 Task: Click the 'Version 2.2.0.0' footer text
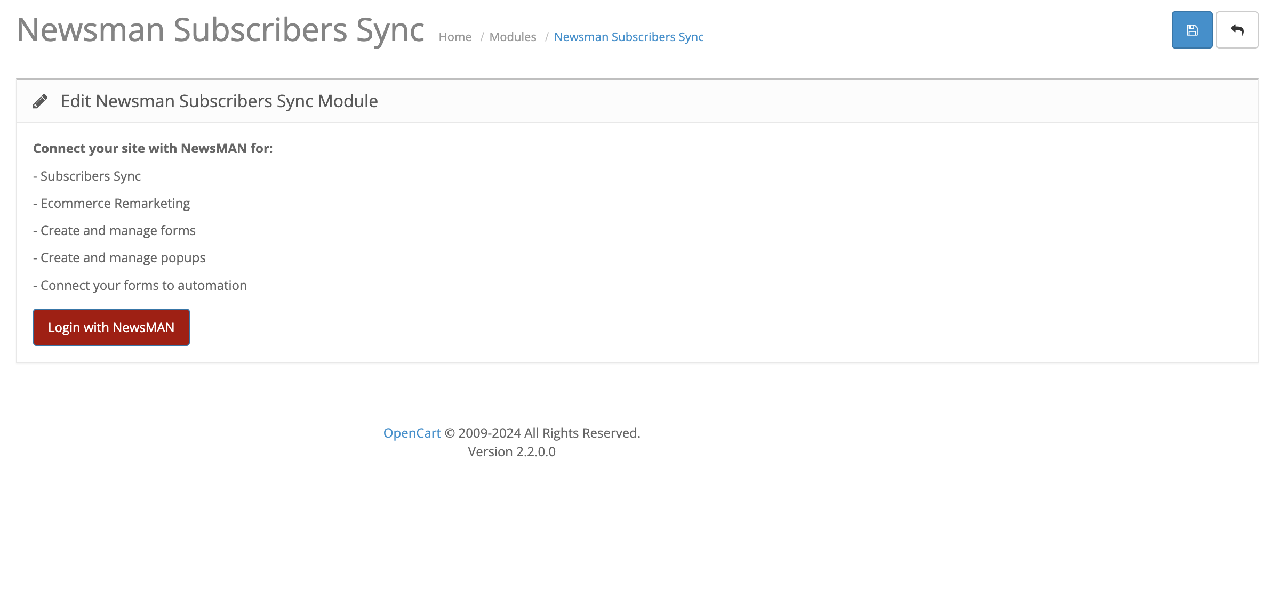click(511, 451)
